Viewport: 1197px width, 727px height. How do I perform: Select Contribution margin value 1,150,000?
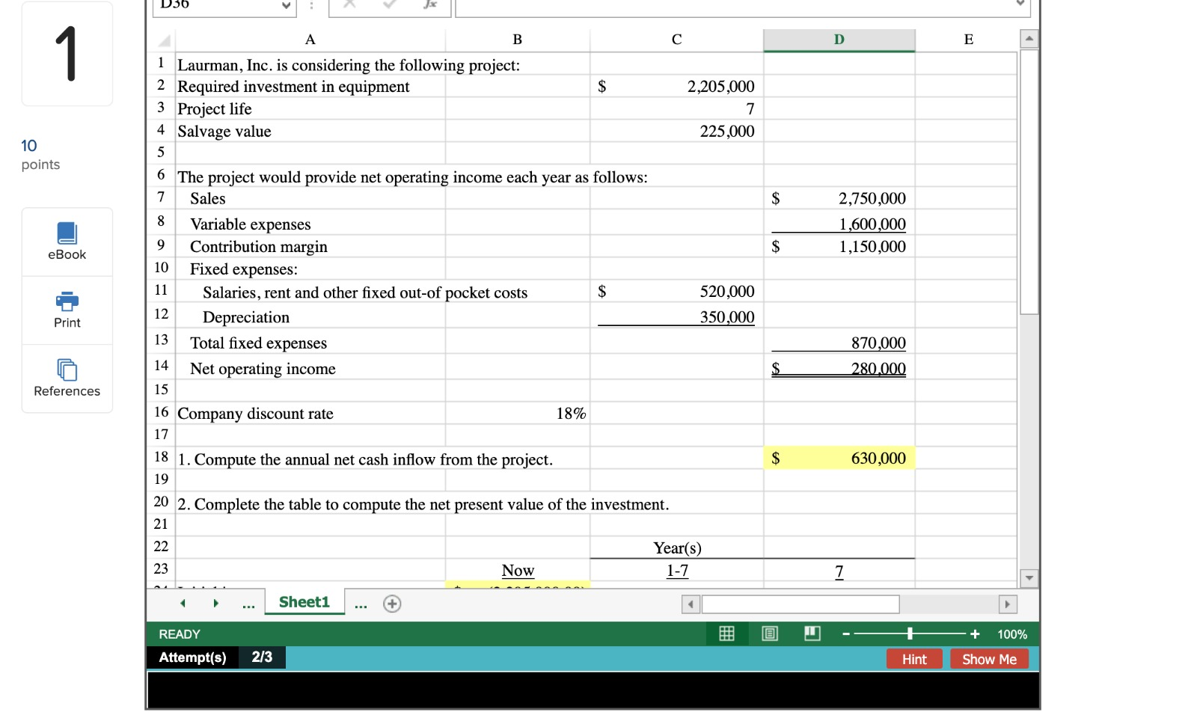[839, 247]
